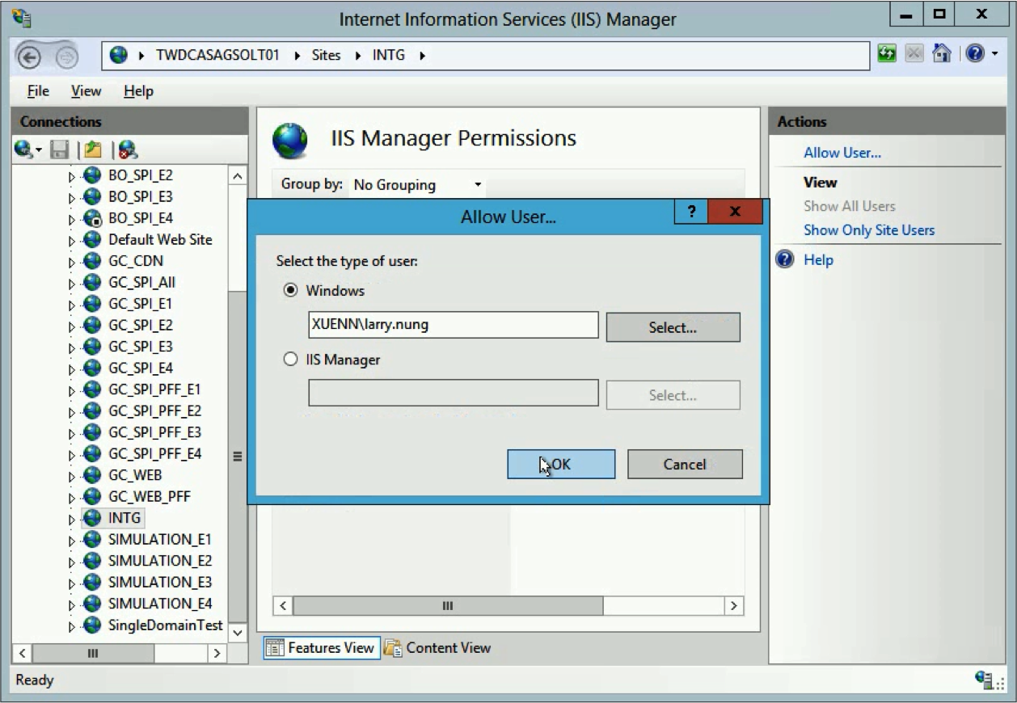Screen dimensions: 1017x703
Task: Expand the GC_SPI_PFF_E2 tree node
Action: (x=72, y=411)
